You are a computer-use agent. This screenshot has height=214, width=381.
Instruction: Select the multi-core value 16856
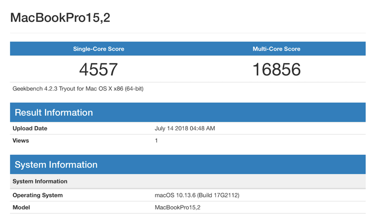(276, 69)
